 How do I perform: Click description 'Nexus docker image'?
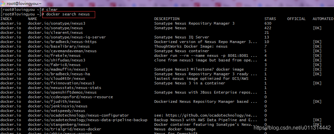tap(175, 129)
